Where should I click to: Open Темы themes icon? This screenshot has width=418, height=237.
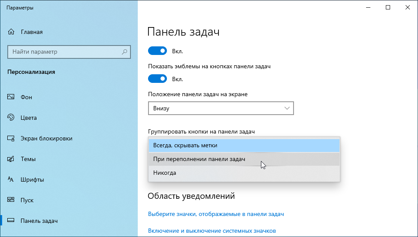coord(12,159)
